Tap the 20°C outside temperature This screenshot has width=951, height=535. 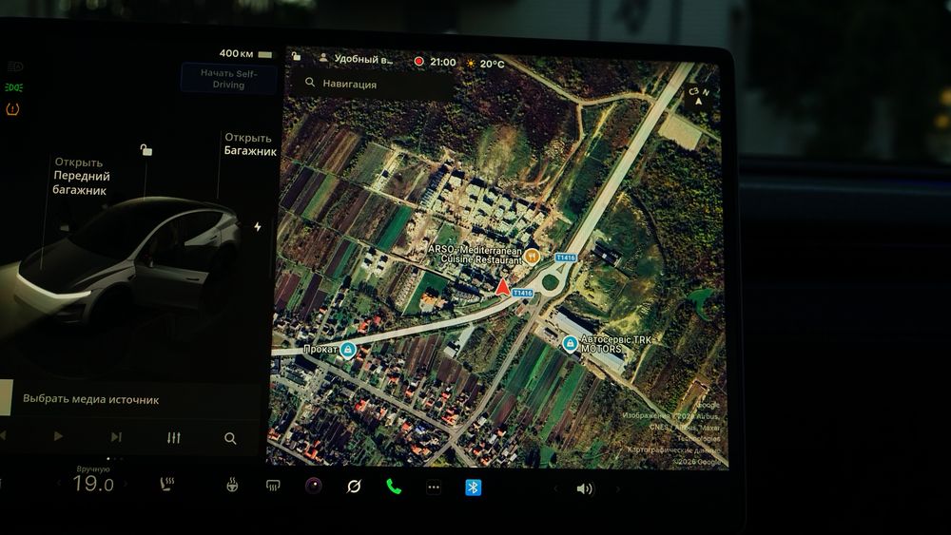tap(492, 64)
